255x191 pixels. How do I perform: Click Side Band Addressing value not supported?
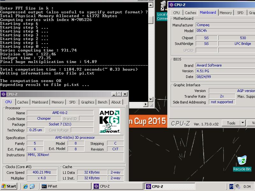pos(222,102)
